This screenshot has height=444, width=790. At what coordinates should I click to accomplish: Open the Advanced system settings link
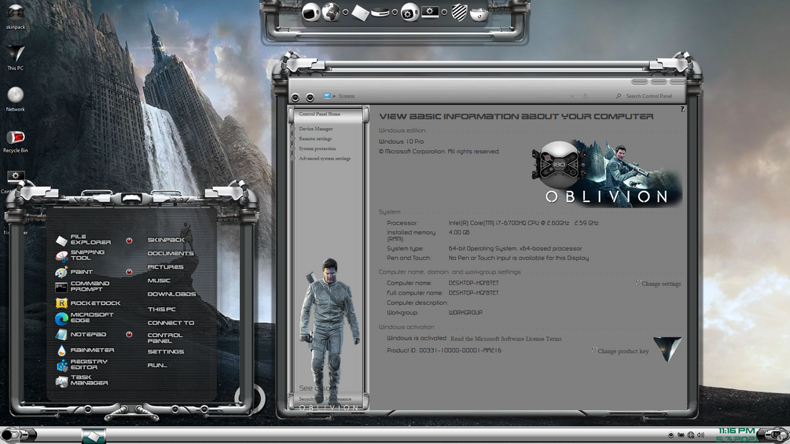[325, 159]
